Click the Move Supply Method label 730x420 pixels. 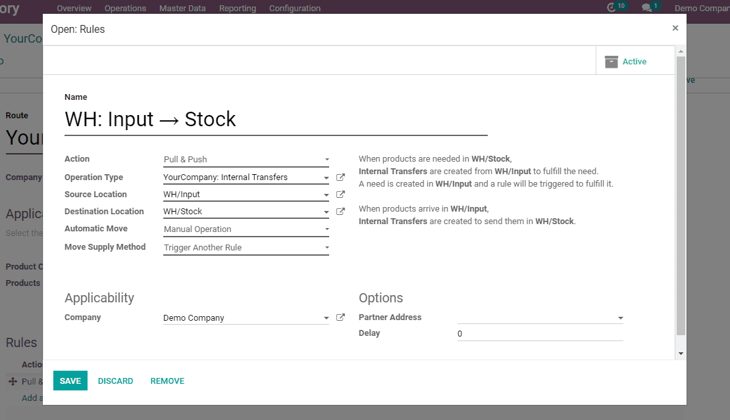(105, 247)
